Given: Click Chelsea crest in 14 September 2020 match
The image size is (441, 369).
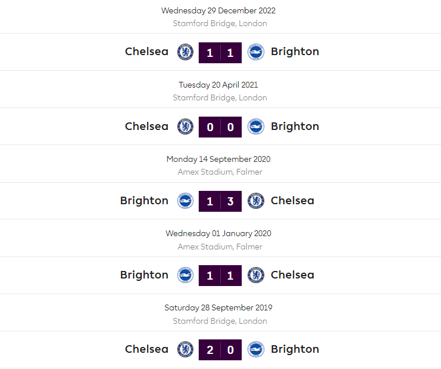Looking at the screenshot, I should point(256,201).
